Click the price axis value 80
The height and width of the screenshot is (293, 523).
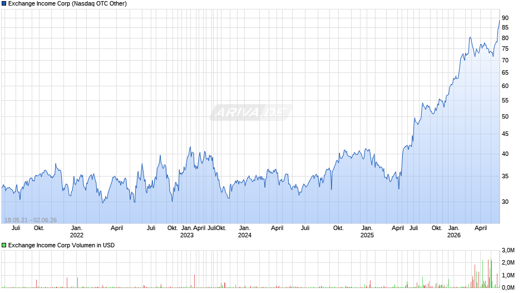point(505,38)
